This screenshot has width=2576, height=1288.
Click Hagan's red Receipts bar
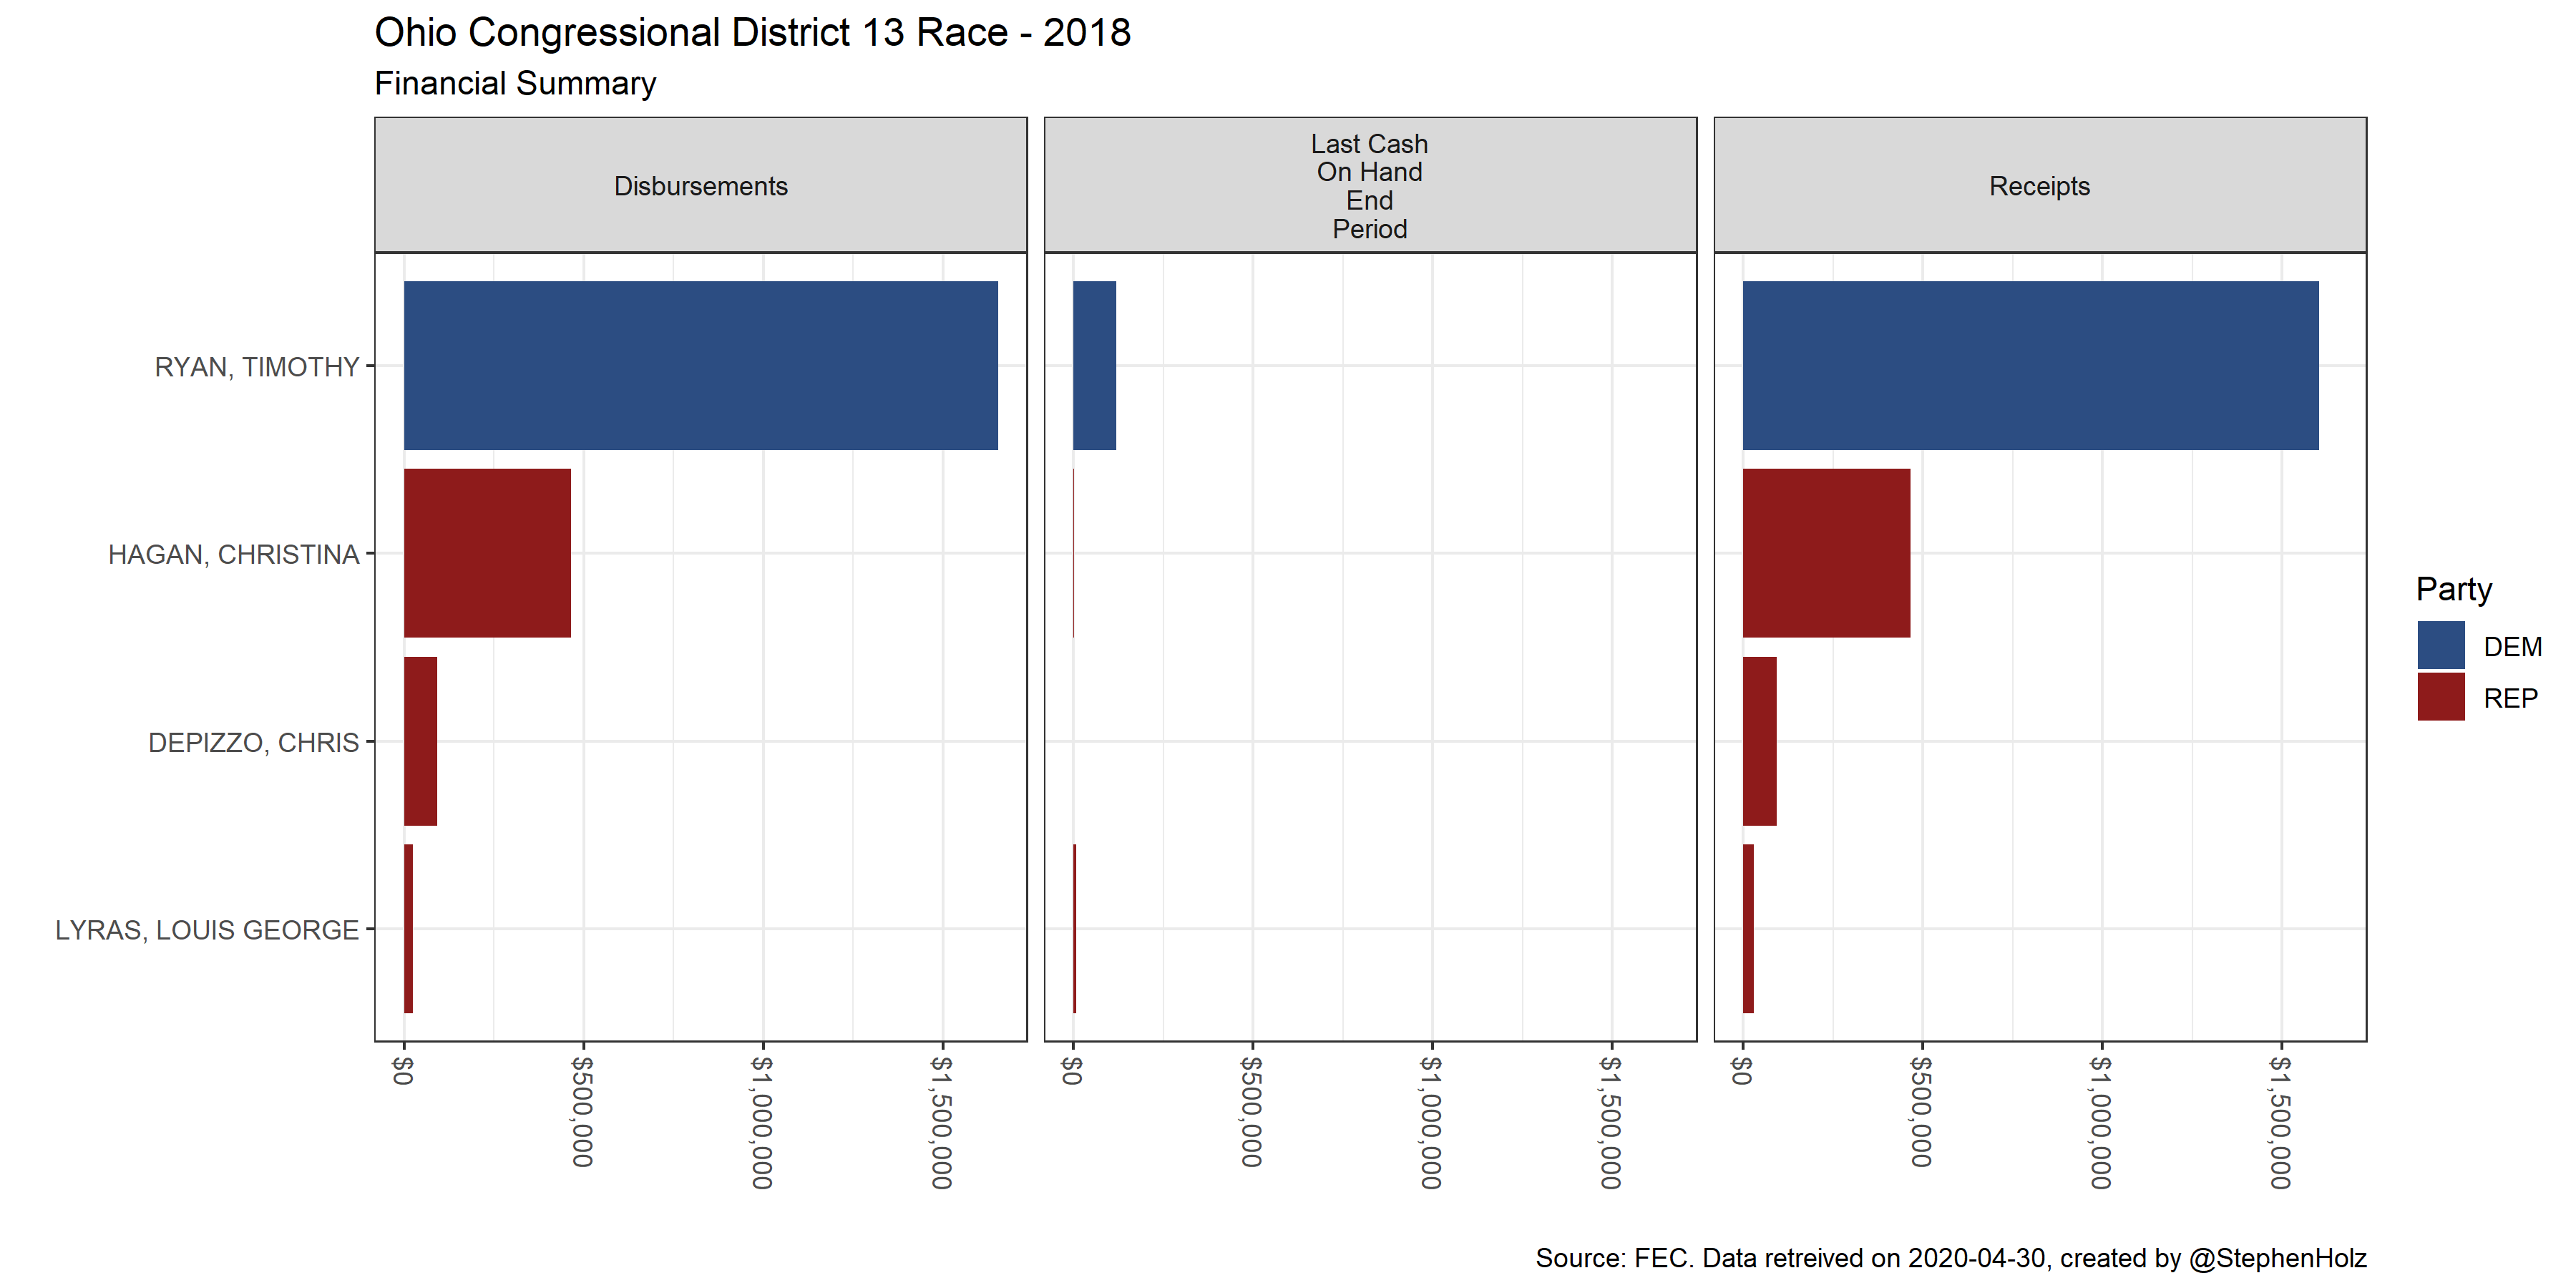point(1826,553)
